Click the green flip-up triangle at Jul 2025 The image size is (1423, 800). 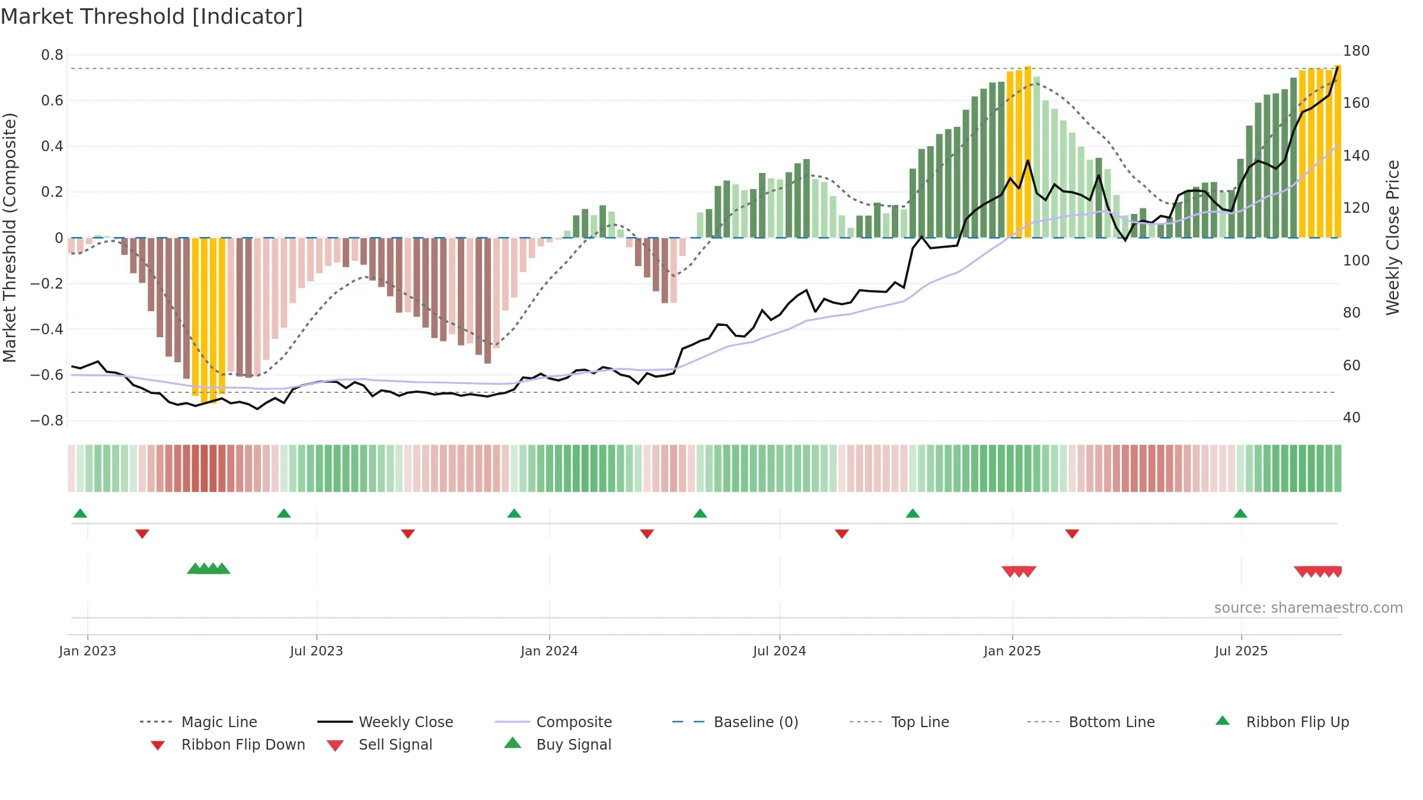click(1240, 513)
